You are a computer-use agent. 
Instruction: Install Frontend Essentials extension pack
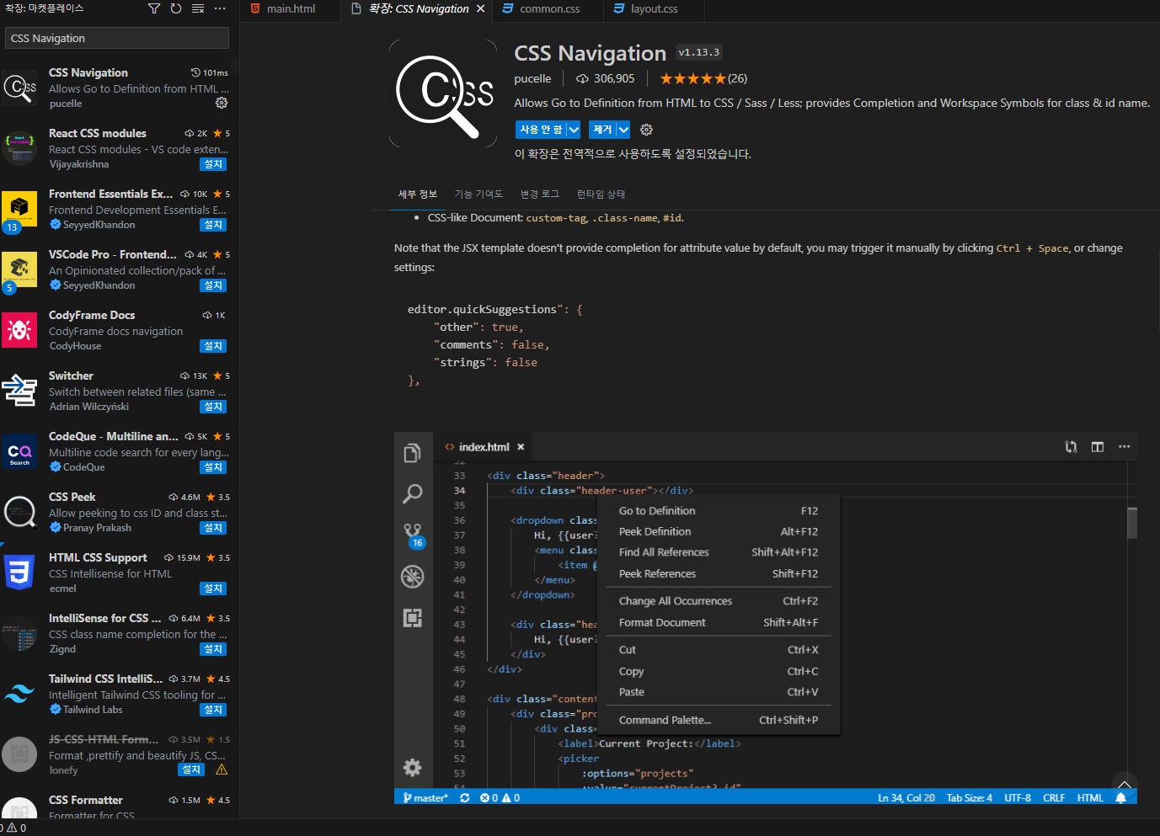coord(214,225)
